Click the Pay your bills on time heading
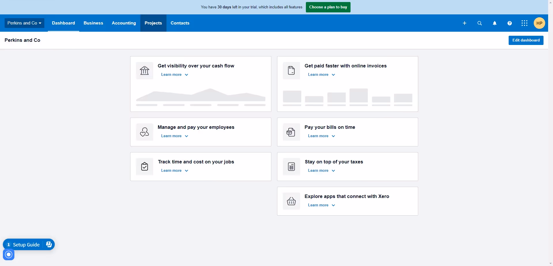The width and height of the screenshot is (553, 266). (x=330, y=127)
